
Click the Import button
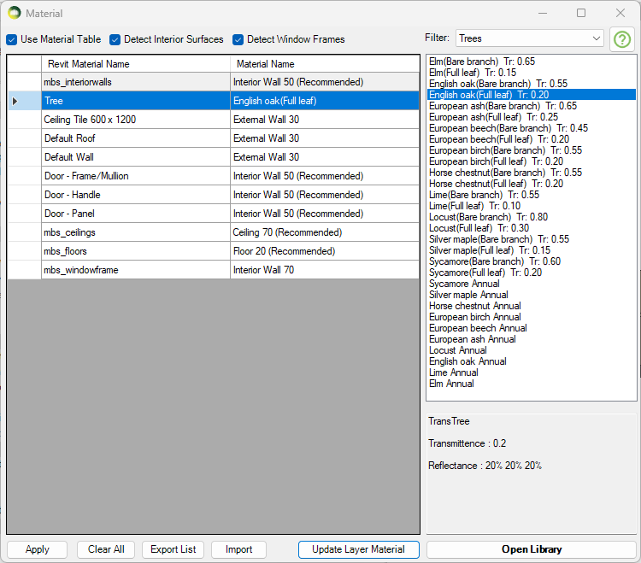pyautogui.click(x=238, y=549)
